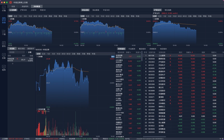Image resolution: width=224 pixels, height=140 pixels.
Task: Switch to the 概念板块 tab
Action: pyautogui.click(x=142, y=49)
